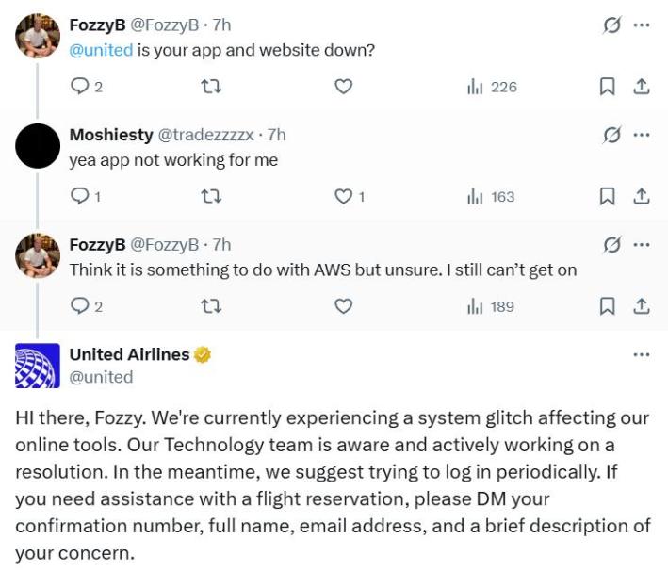Bookmark Moshiesty's tweet

(x=608, y=196)
